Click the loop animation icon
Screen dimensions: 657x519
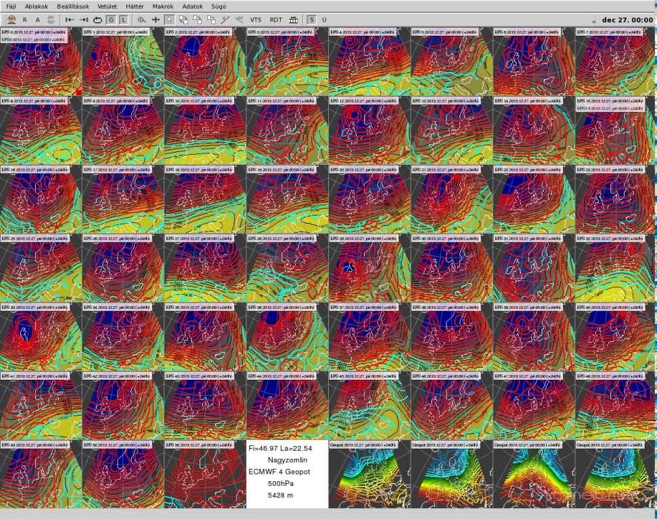click(97, 20)
